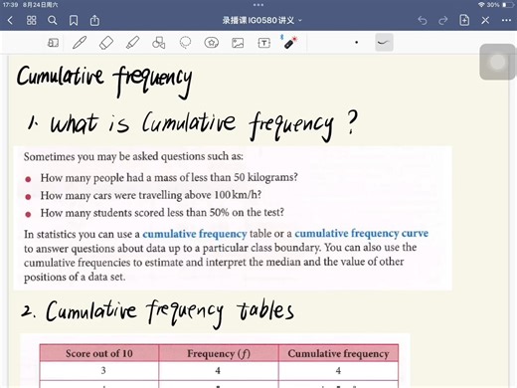Select the curved stroke style option

384,42
